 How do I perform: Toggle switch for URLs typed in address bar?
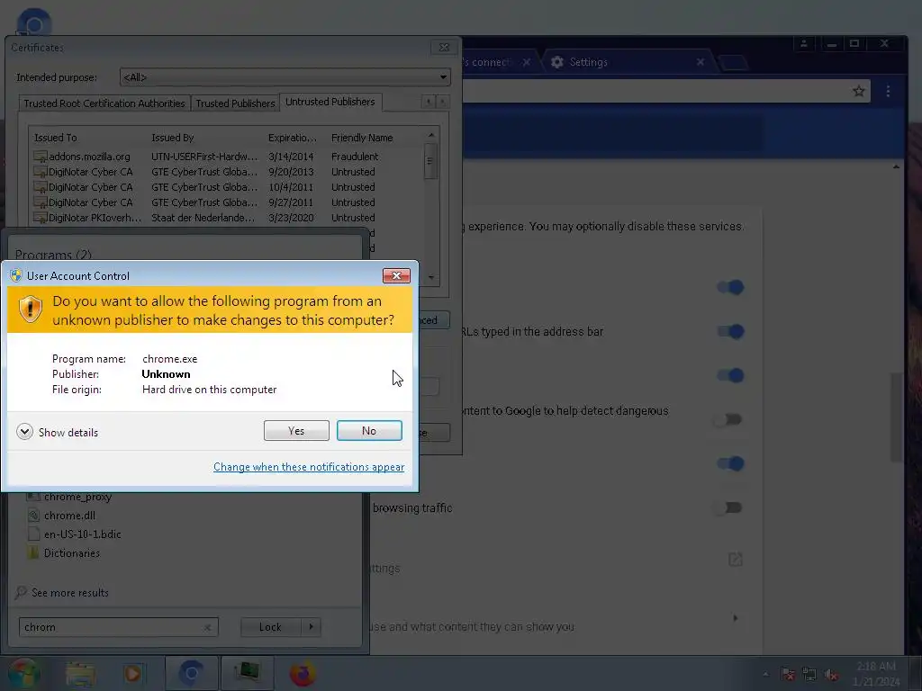pos(729,331)
